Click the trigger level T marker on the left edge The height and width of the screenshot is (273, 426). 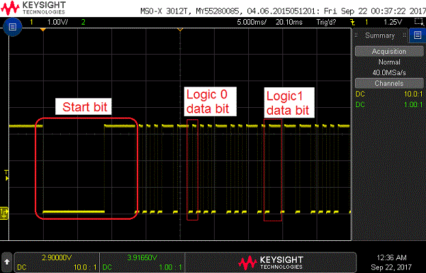click(x=7, y=175)
